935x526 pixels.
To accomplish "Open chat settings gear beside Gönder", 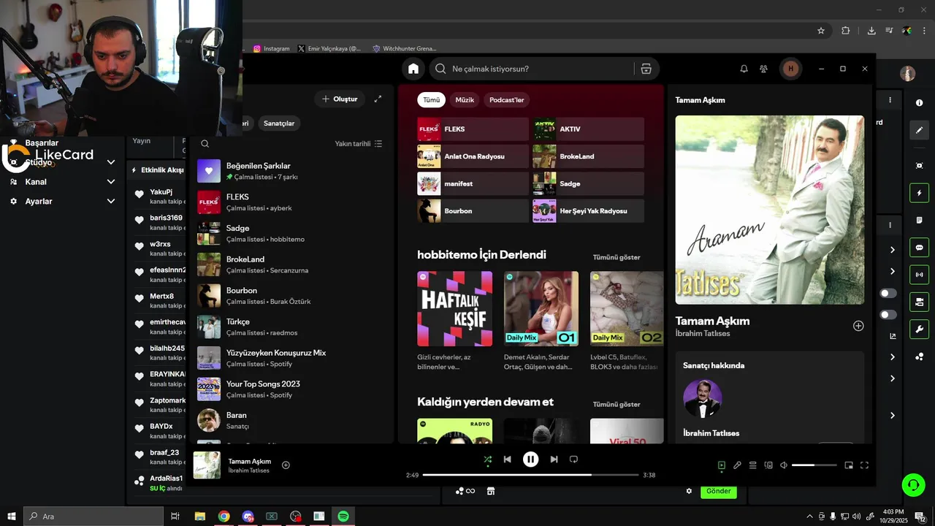I will click(x=689, y=491).
